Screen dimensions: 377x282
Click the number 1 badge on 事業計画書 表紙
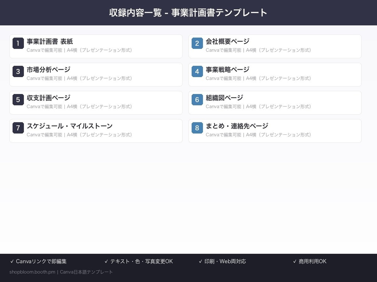point(18,43)
